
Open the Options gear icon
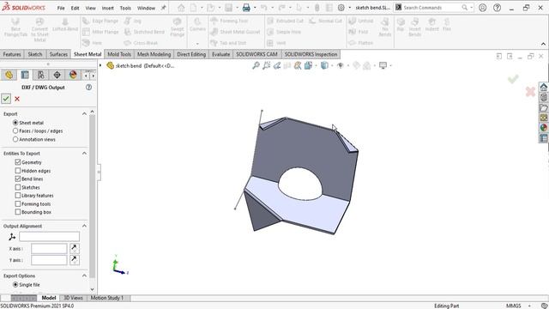click(x=341, y=8)
